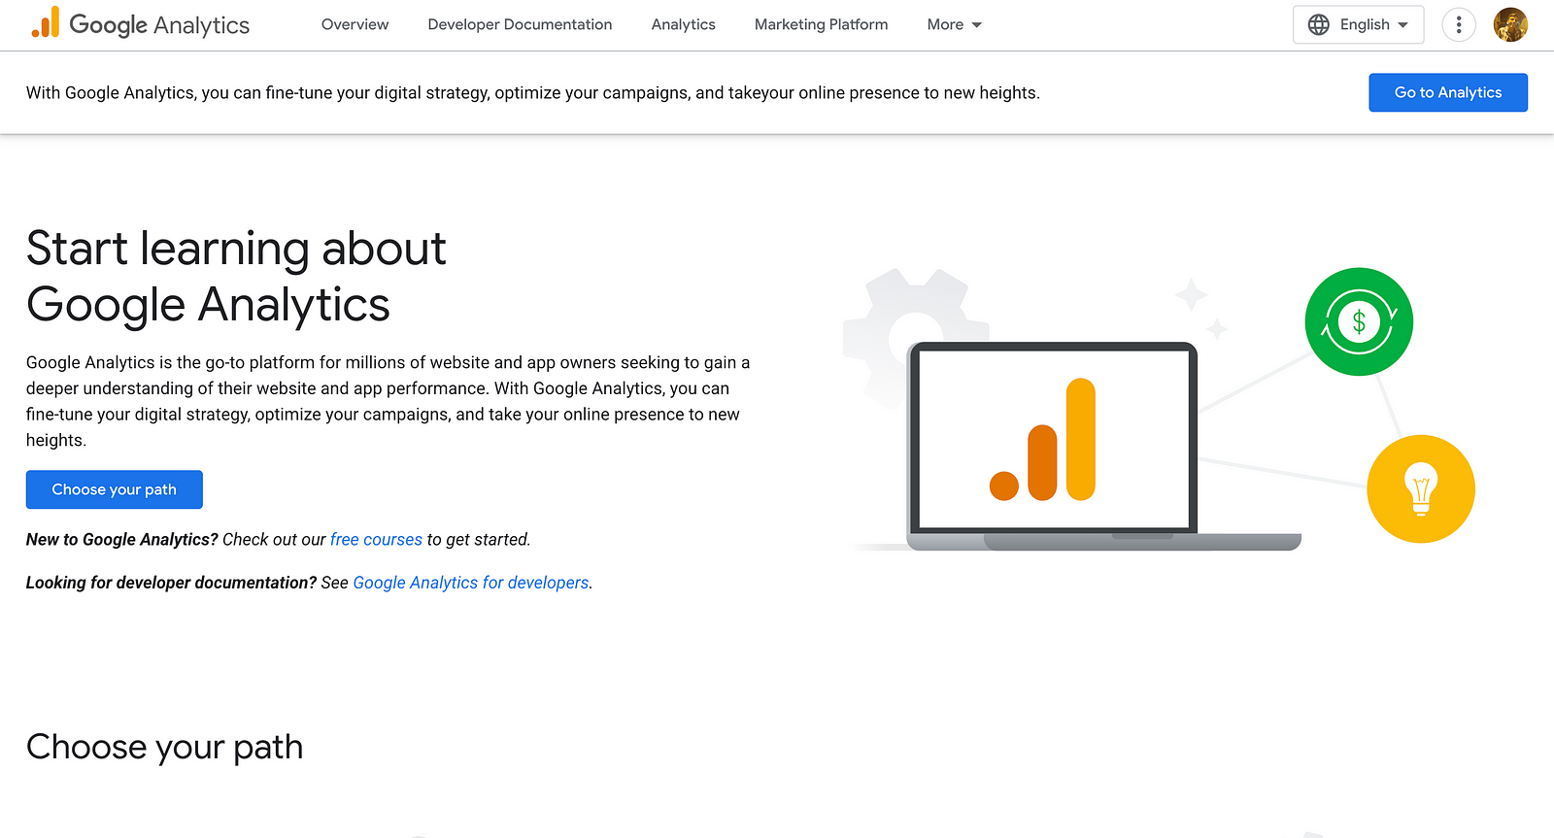Open Google Analytics for developers link
Viewport: 1554px width, 838px height.
471,583
